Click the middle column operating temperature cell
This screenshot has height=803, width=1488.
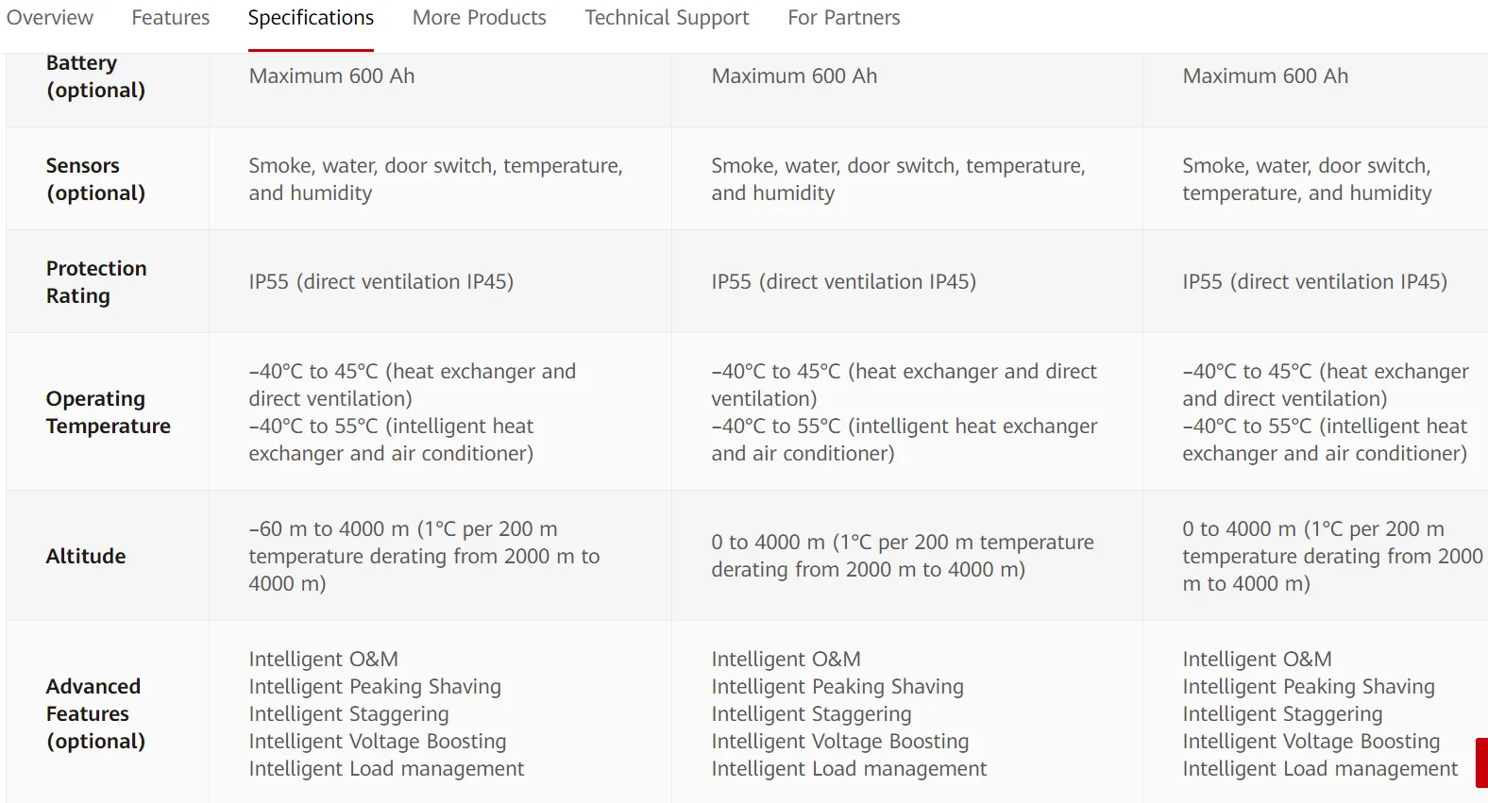pos(904,412)
